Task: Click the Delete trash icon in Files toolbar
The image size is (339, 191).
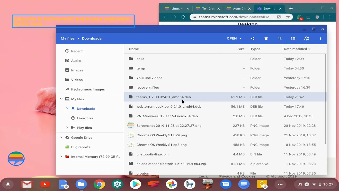Action: pyautogui.click(x=266, y=38)
